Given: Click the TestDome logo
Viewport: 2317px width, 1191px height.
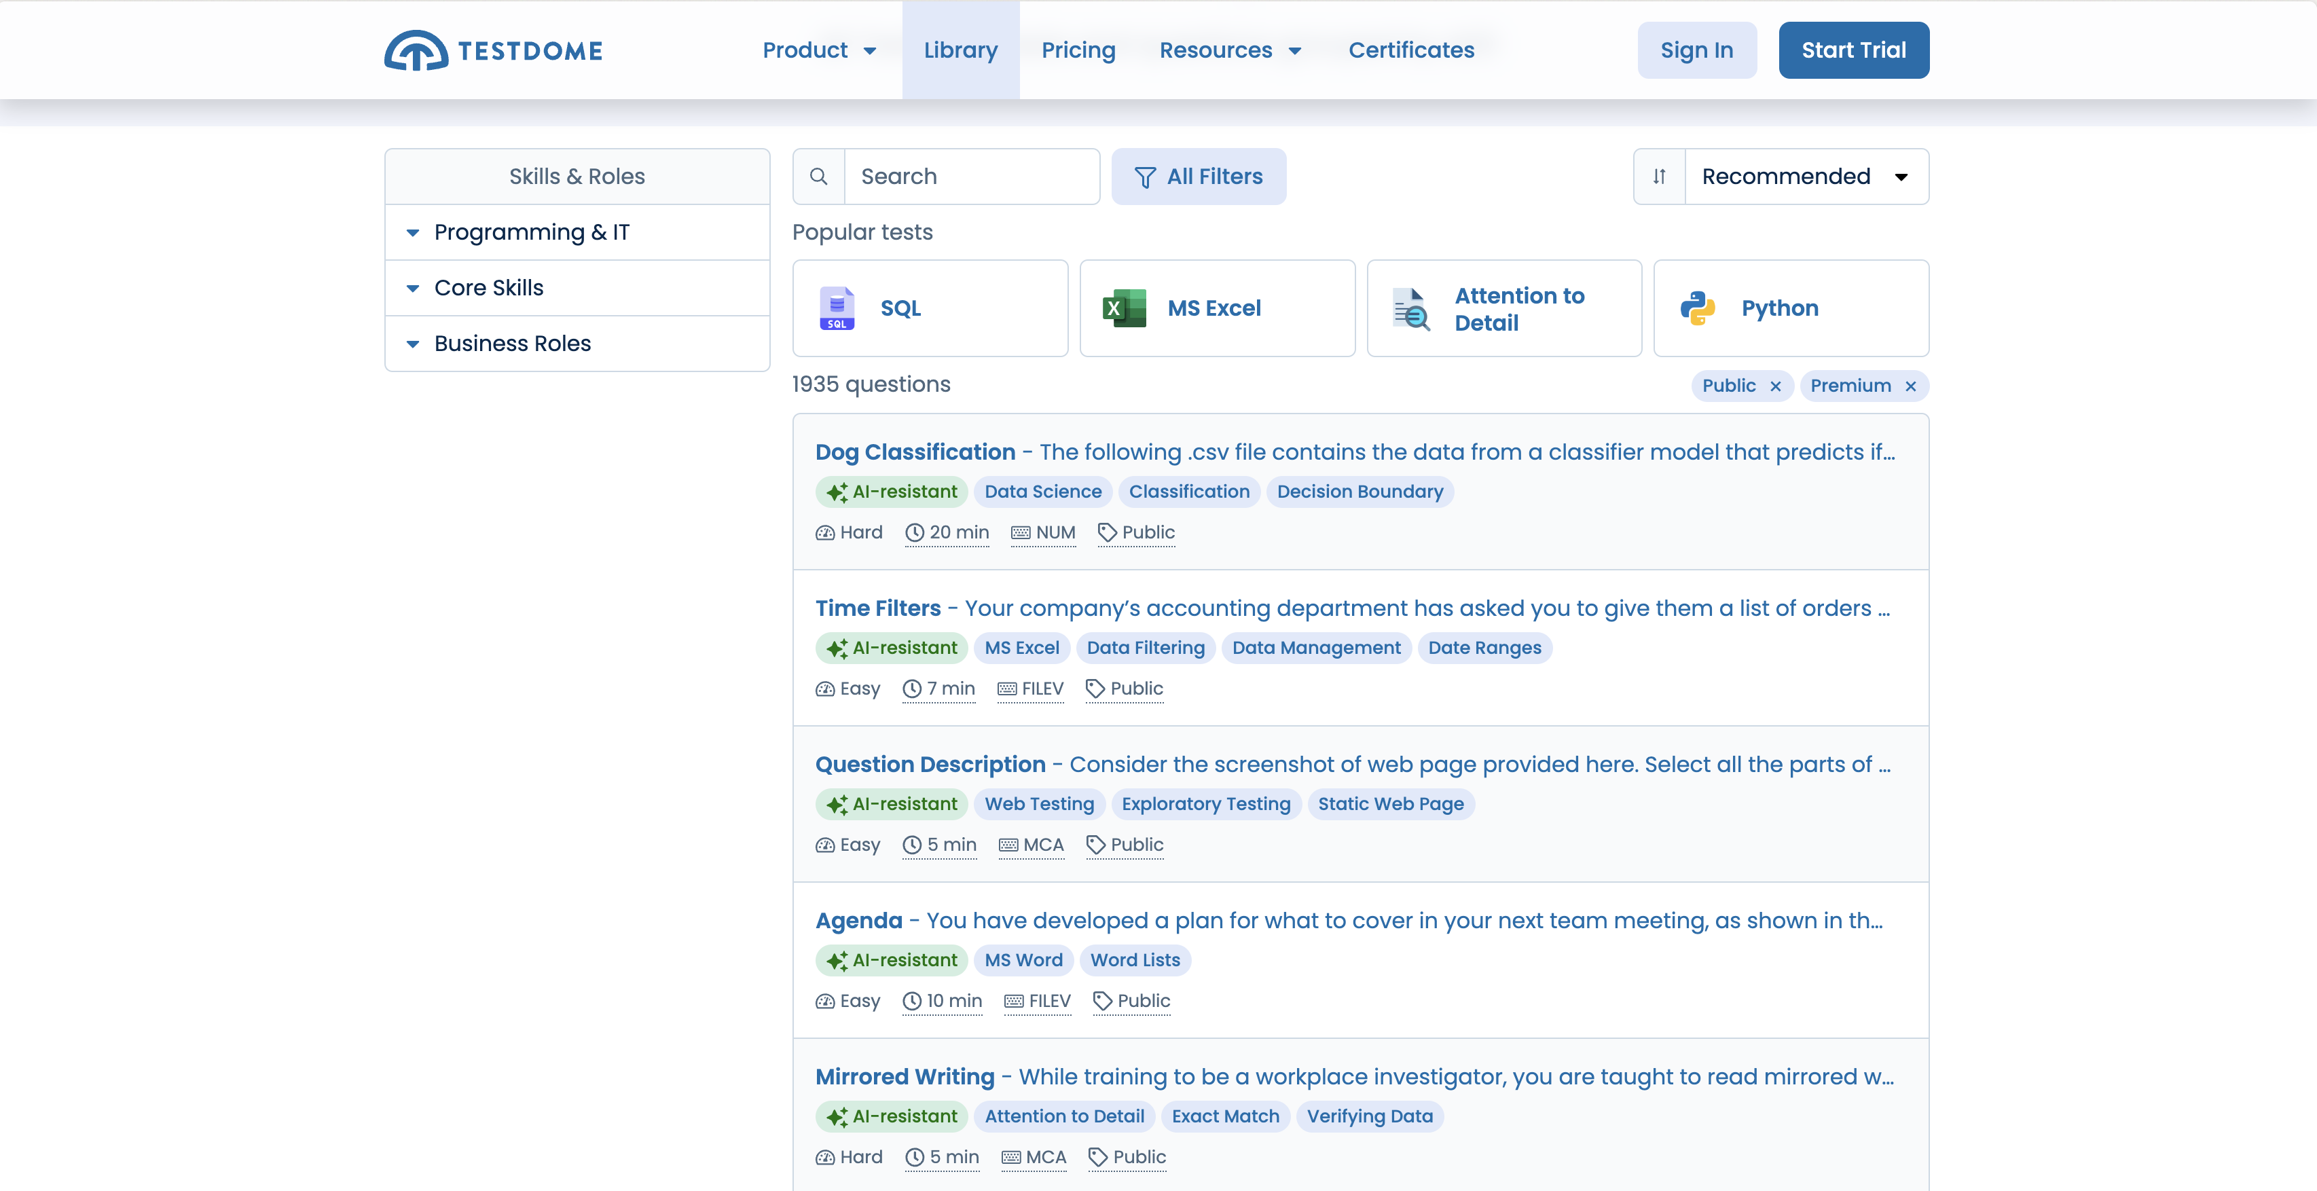Looking at the screenshot, I should coord(494,50).
